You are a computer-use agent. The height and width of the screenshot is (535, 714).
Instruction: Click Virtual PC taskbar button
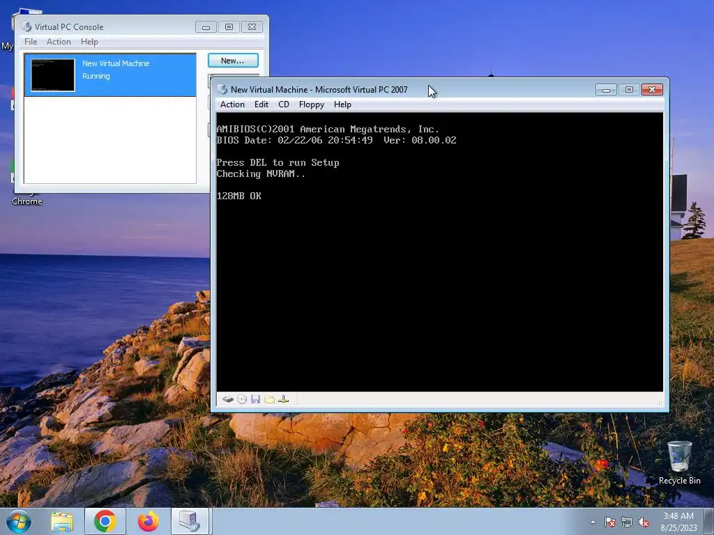tap(190, 521)
